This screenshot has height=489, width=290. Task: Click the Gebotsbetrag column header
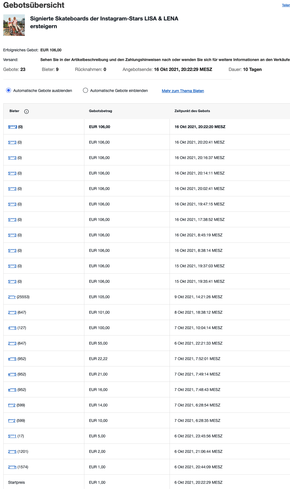point(101,111)
